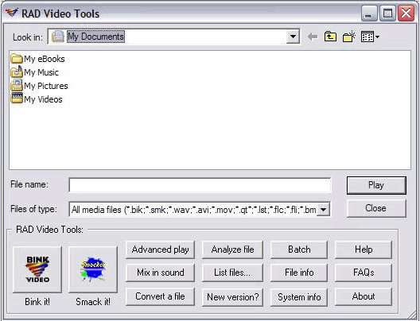Show System info

(x=299, y=296)
